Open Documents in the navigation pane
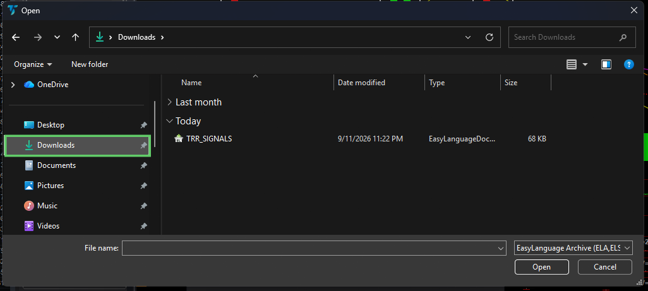Screen dimensions: 648x291 pyautogui.click(x=56, y=165)
